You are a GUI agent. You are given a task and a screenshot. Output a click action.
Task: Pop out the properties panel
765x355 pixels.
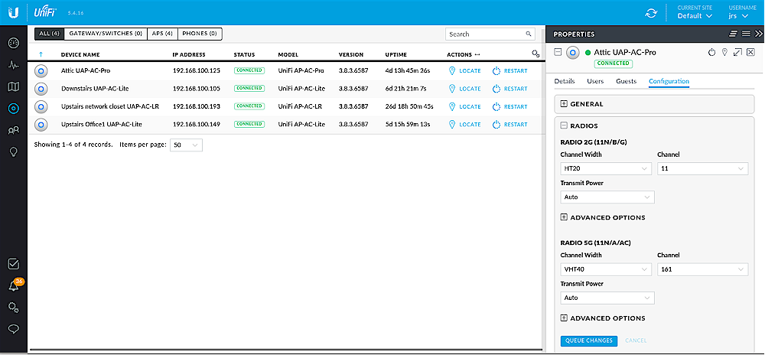(737, 52)
